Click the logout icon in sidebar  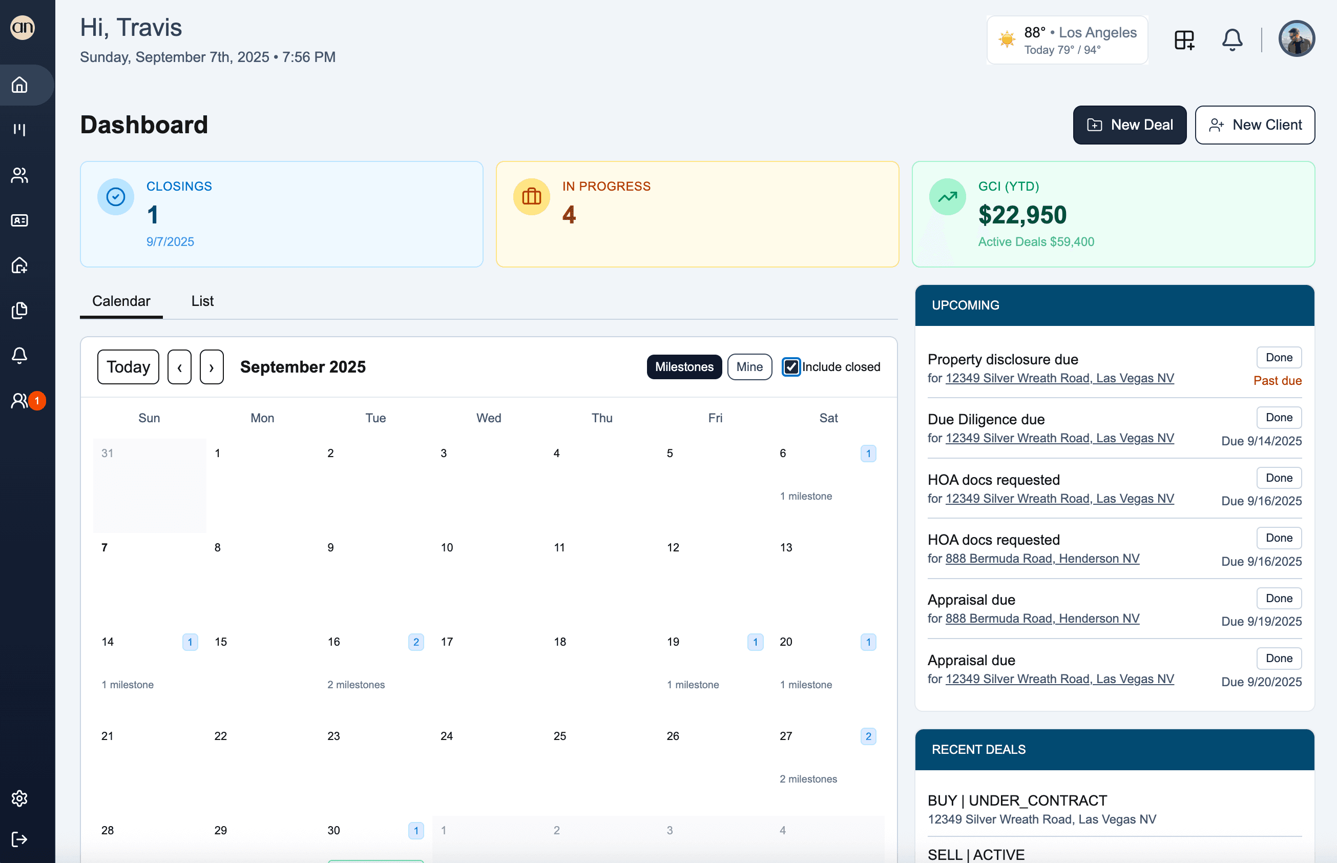pyautogui.click(x=19, y=839)
